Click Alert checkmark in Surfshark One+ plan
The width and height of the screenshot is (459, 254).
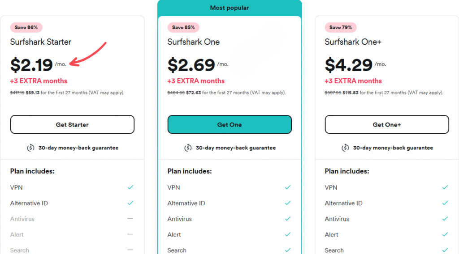tap(445, 234)
